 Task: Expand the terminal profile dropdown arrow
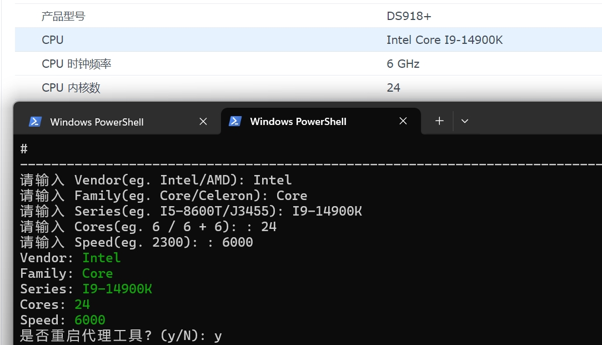[x=465, y=121]
